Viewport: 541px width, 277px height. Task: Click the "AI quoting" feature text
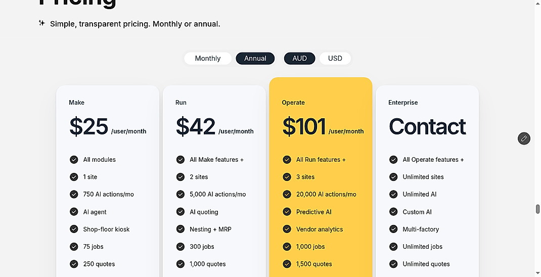click(x=204, y=212)
